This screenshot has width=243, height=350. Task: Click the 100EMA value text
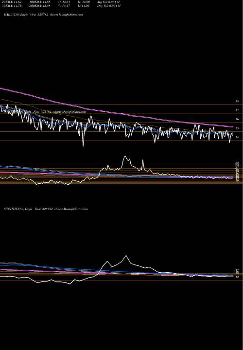(40, 2)
